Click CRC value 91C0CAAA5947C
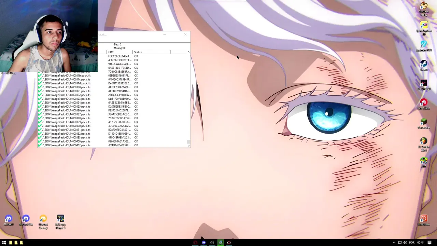This screenshot has width=437, height=246. click(119, 64)
